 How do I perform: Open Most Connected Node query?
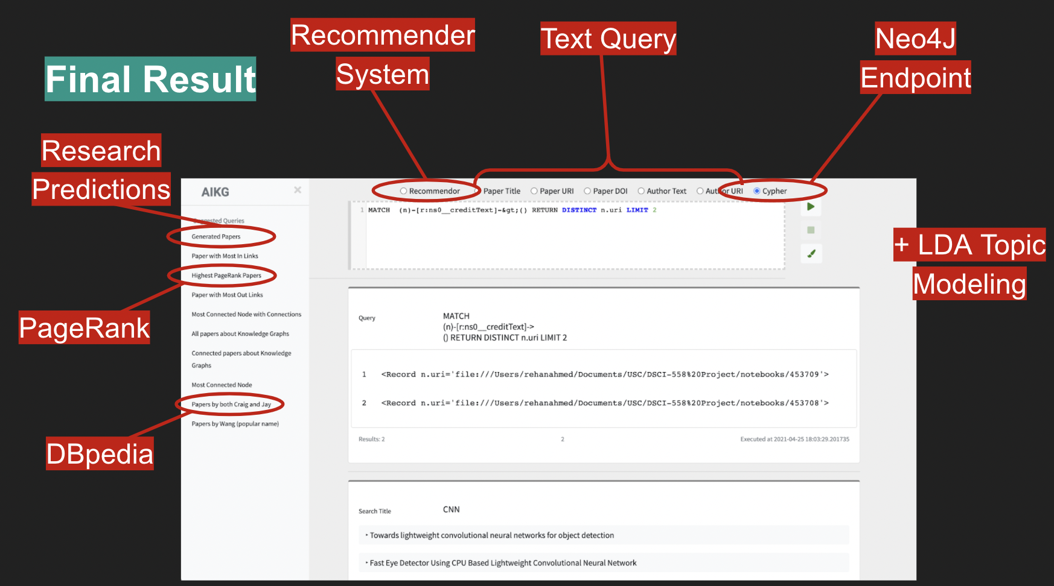(x=222, y=385)
